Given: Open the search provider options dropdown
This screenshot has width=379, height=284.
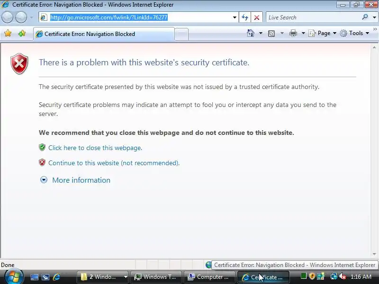Looking at the screenshot, I should coord(374,18).
